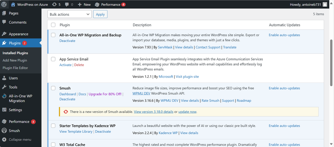The image size is (334, 147).
Task: Click the Tools wrench icon
Action: (4, 87)
